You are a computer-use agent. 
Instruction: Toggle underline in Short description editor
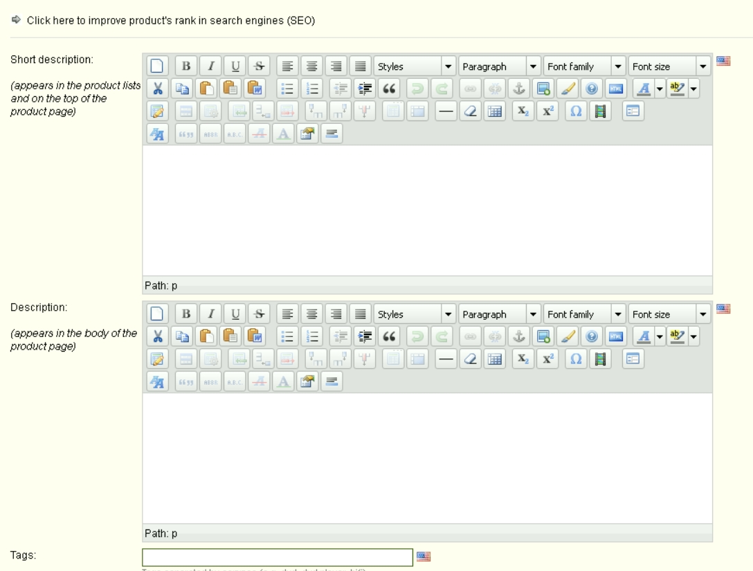(x=235, y=66)
